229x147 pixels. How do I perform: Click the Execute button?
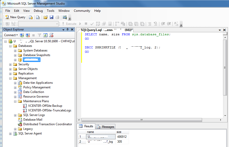tap(69, 24)
